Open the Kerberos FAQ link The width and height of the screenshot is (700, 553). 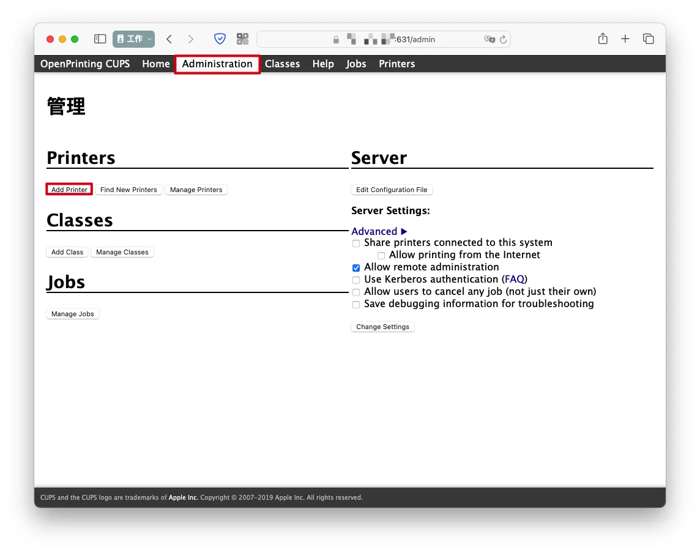[x=514, y=280]
